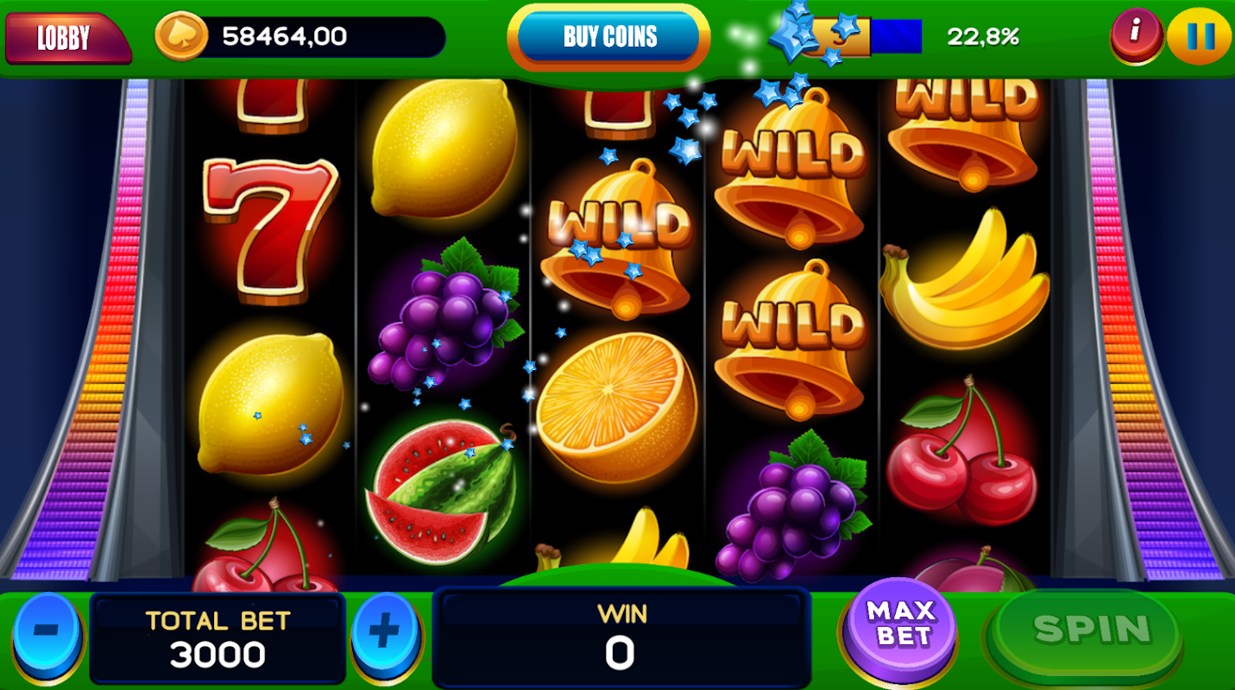Click the red info button
This screenshot has height=690, width=1235.
(1137, 33)
